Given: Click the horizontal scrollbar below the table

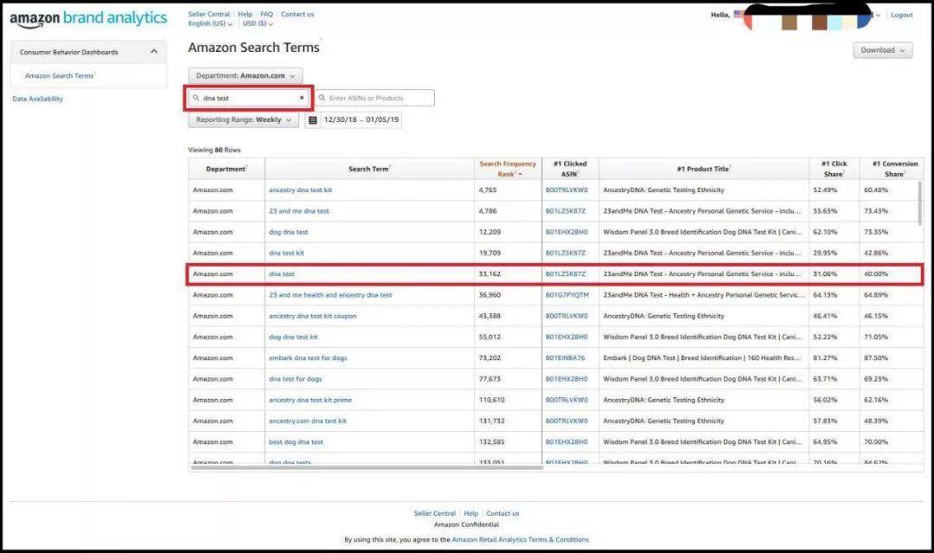Looking at the screenshot, I should [367, 468].
